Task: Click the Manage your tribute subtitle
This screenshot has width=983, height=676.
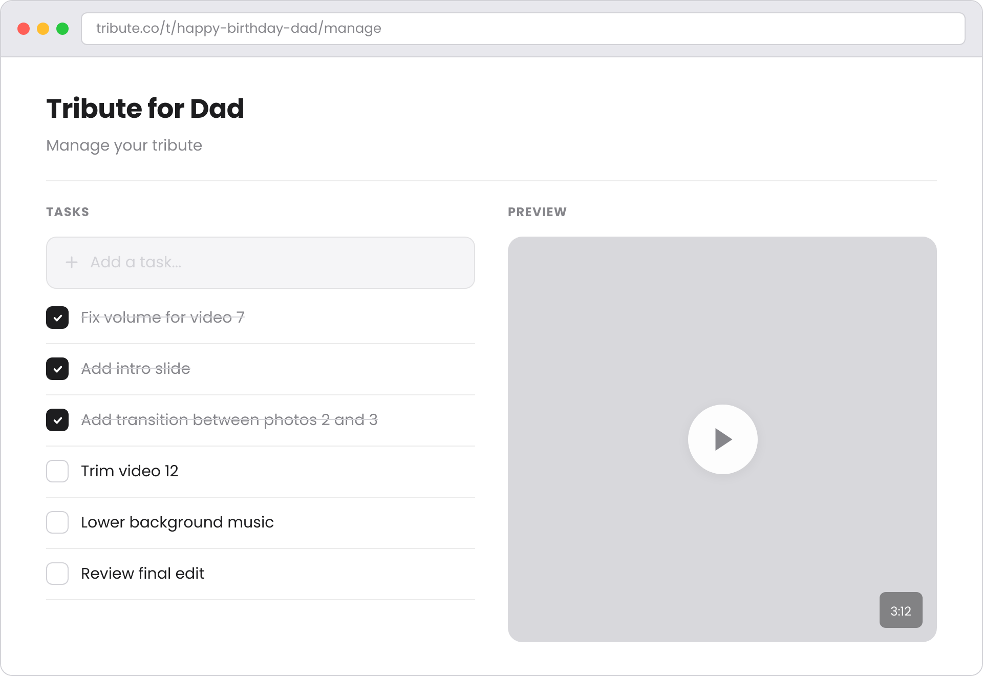Action: click(124, 145)
